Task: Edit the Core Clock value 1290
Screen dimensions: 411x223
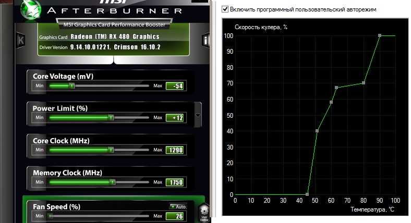Action: click(x=175, y=150)
